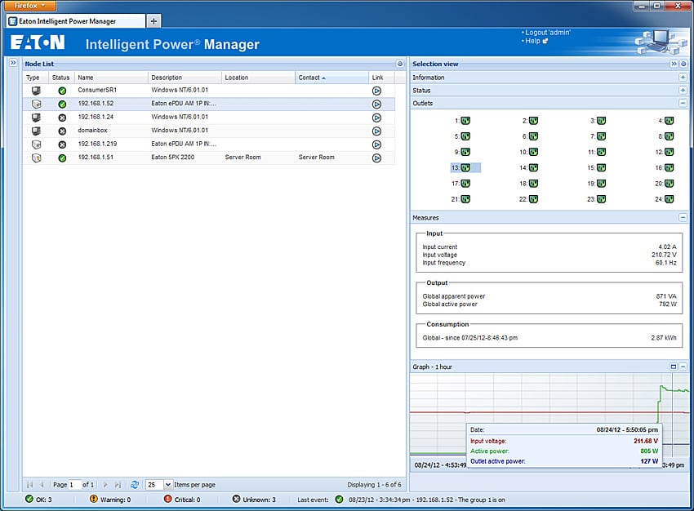This screenshot has height=511, width=694.
Task: Refresh the node list
Action: 135,484
